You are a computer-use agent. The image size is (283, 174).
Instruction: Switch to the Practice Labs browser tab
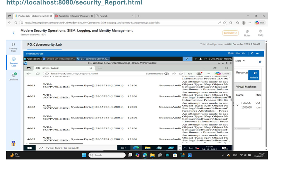[x=33, y=16]
